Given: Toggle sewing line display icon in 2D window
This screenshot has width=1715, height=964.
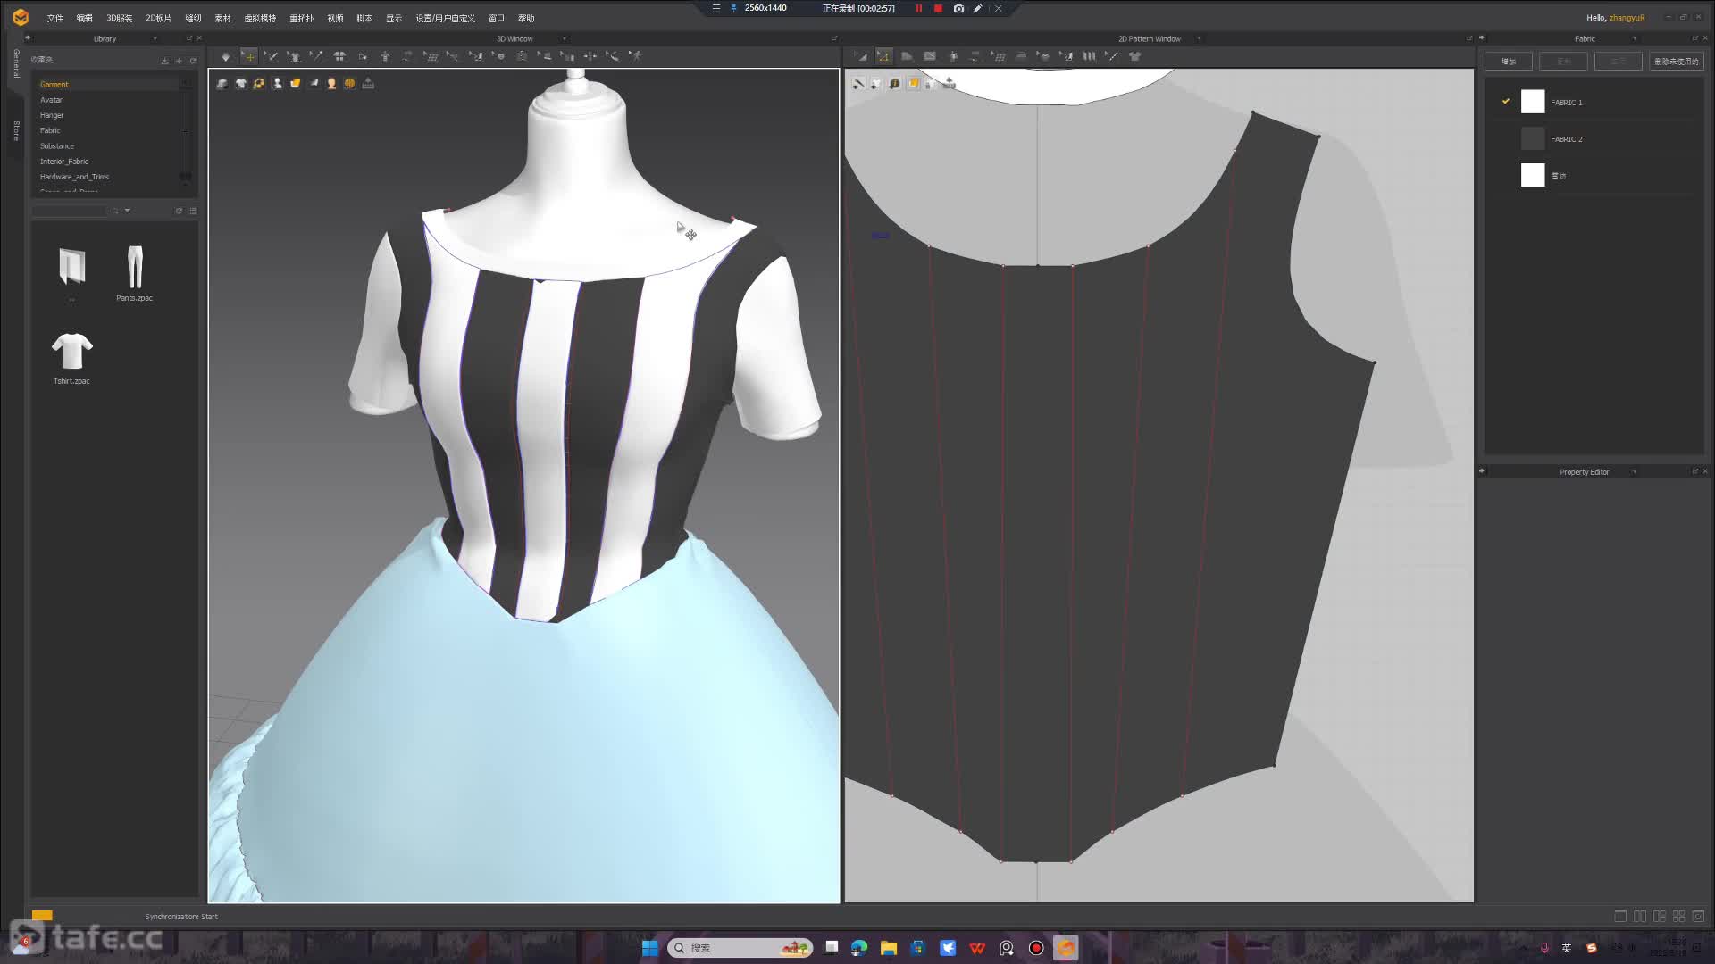Looking at the screenshot, I should tap(858, 84).
